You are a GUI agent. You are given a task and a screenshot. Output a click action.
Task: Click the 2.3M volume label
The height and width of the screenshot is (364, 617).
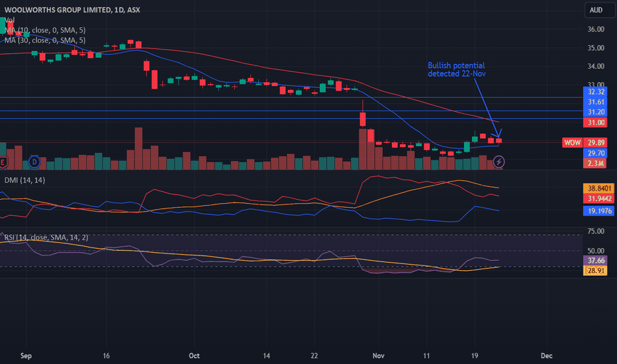(595, 163)
